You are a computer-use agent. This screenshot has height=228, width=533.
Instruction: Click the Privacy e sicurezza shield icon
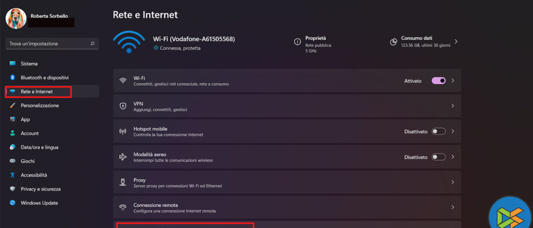coord(13,189)
